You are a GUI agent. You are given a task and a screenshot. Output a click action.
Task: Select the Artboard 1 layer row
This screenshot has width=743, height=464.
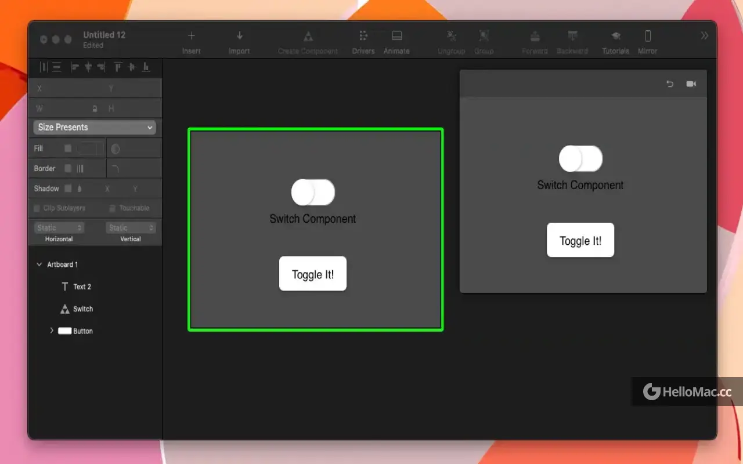click(95, 264)
